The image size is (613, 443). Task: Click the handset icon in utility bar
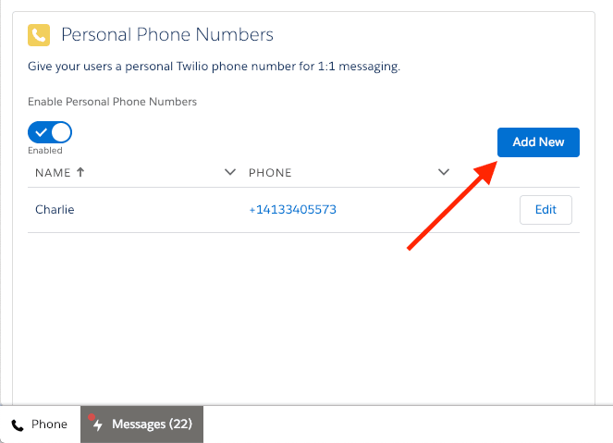tap(18, 425)
